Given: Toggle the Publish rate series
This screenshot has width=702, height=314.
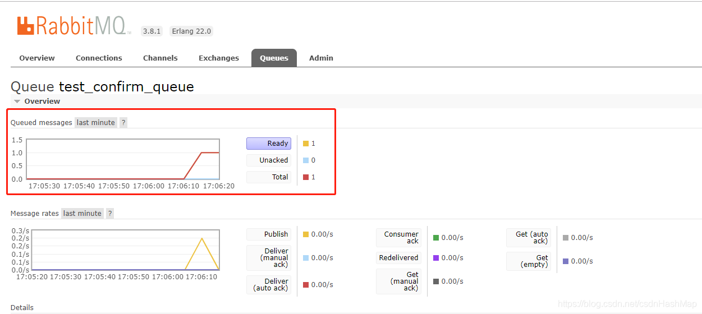Looking at the screenshot, I should (269, 234).
